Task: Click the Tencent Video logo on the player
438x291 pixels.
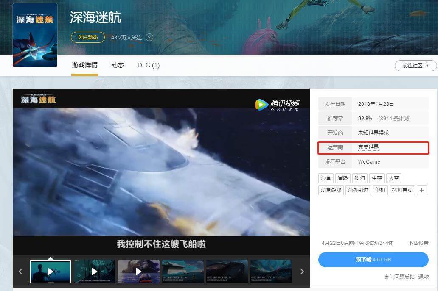Action: (278, 104)
